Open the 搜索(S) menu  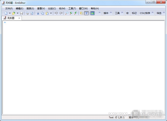(30, 9)
